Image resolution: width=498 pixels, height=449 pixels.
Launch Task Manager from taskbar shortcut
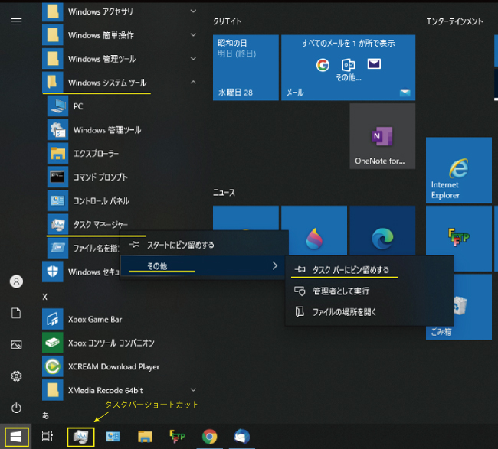[x=80, y=437]
